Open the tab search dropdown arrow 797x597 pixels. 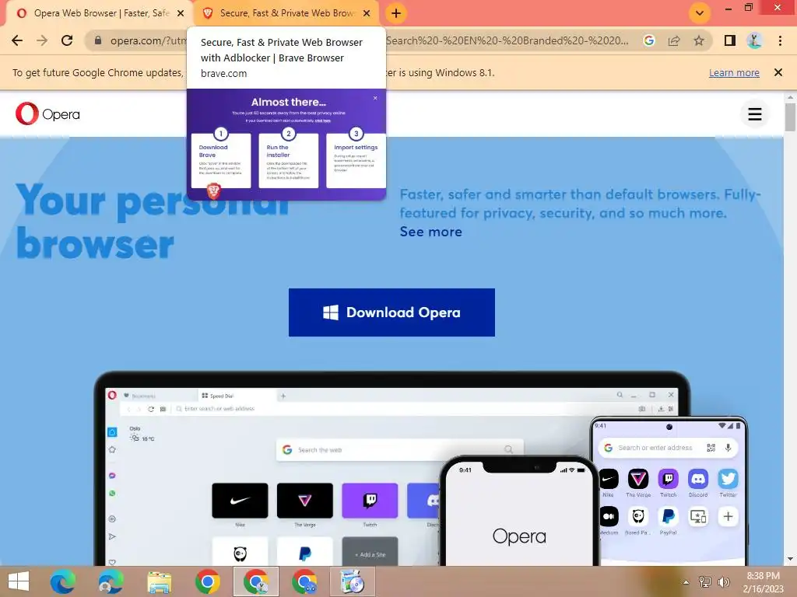tap(700, 13)
